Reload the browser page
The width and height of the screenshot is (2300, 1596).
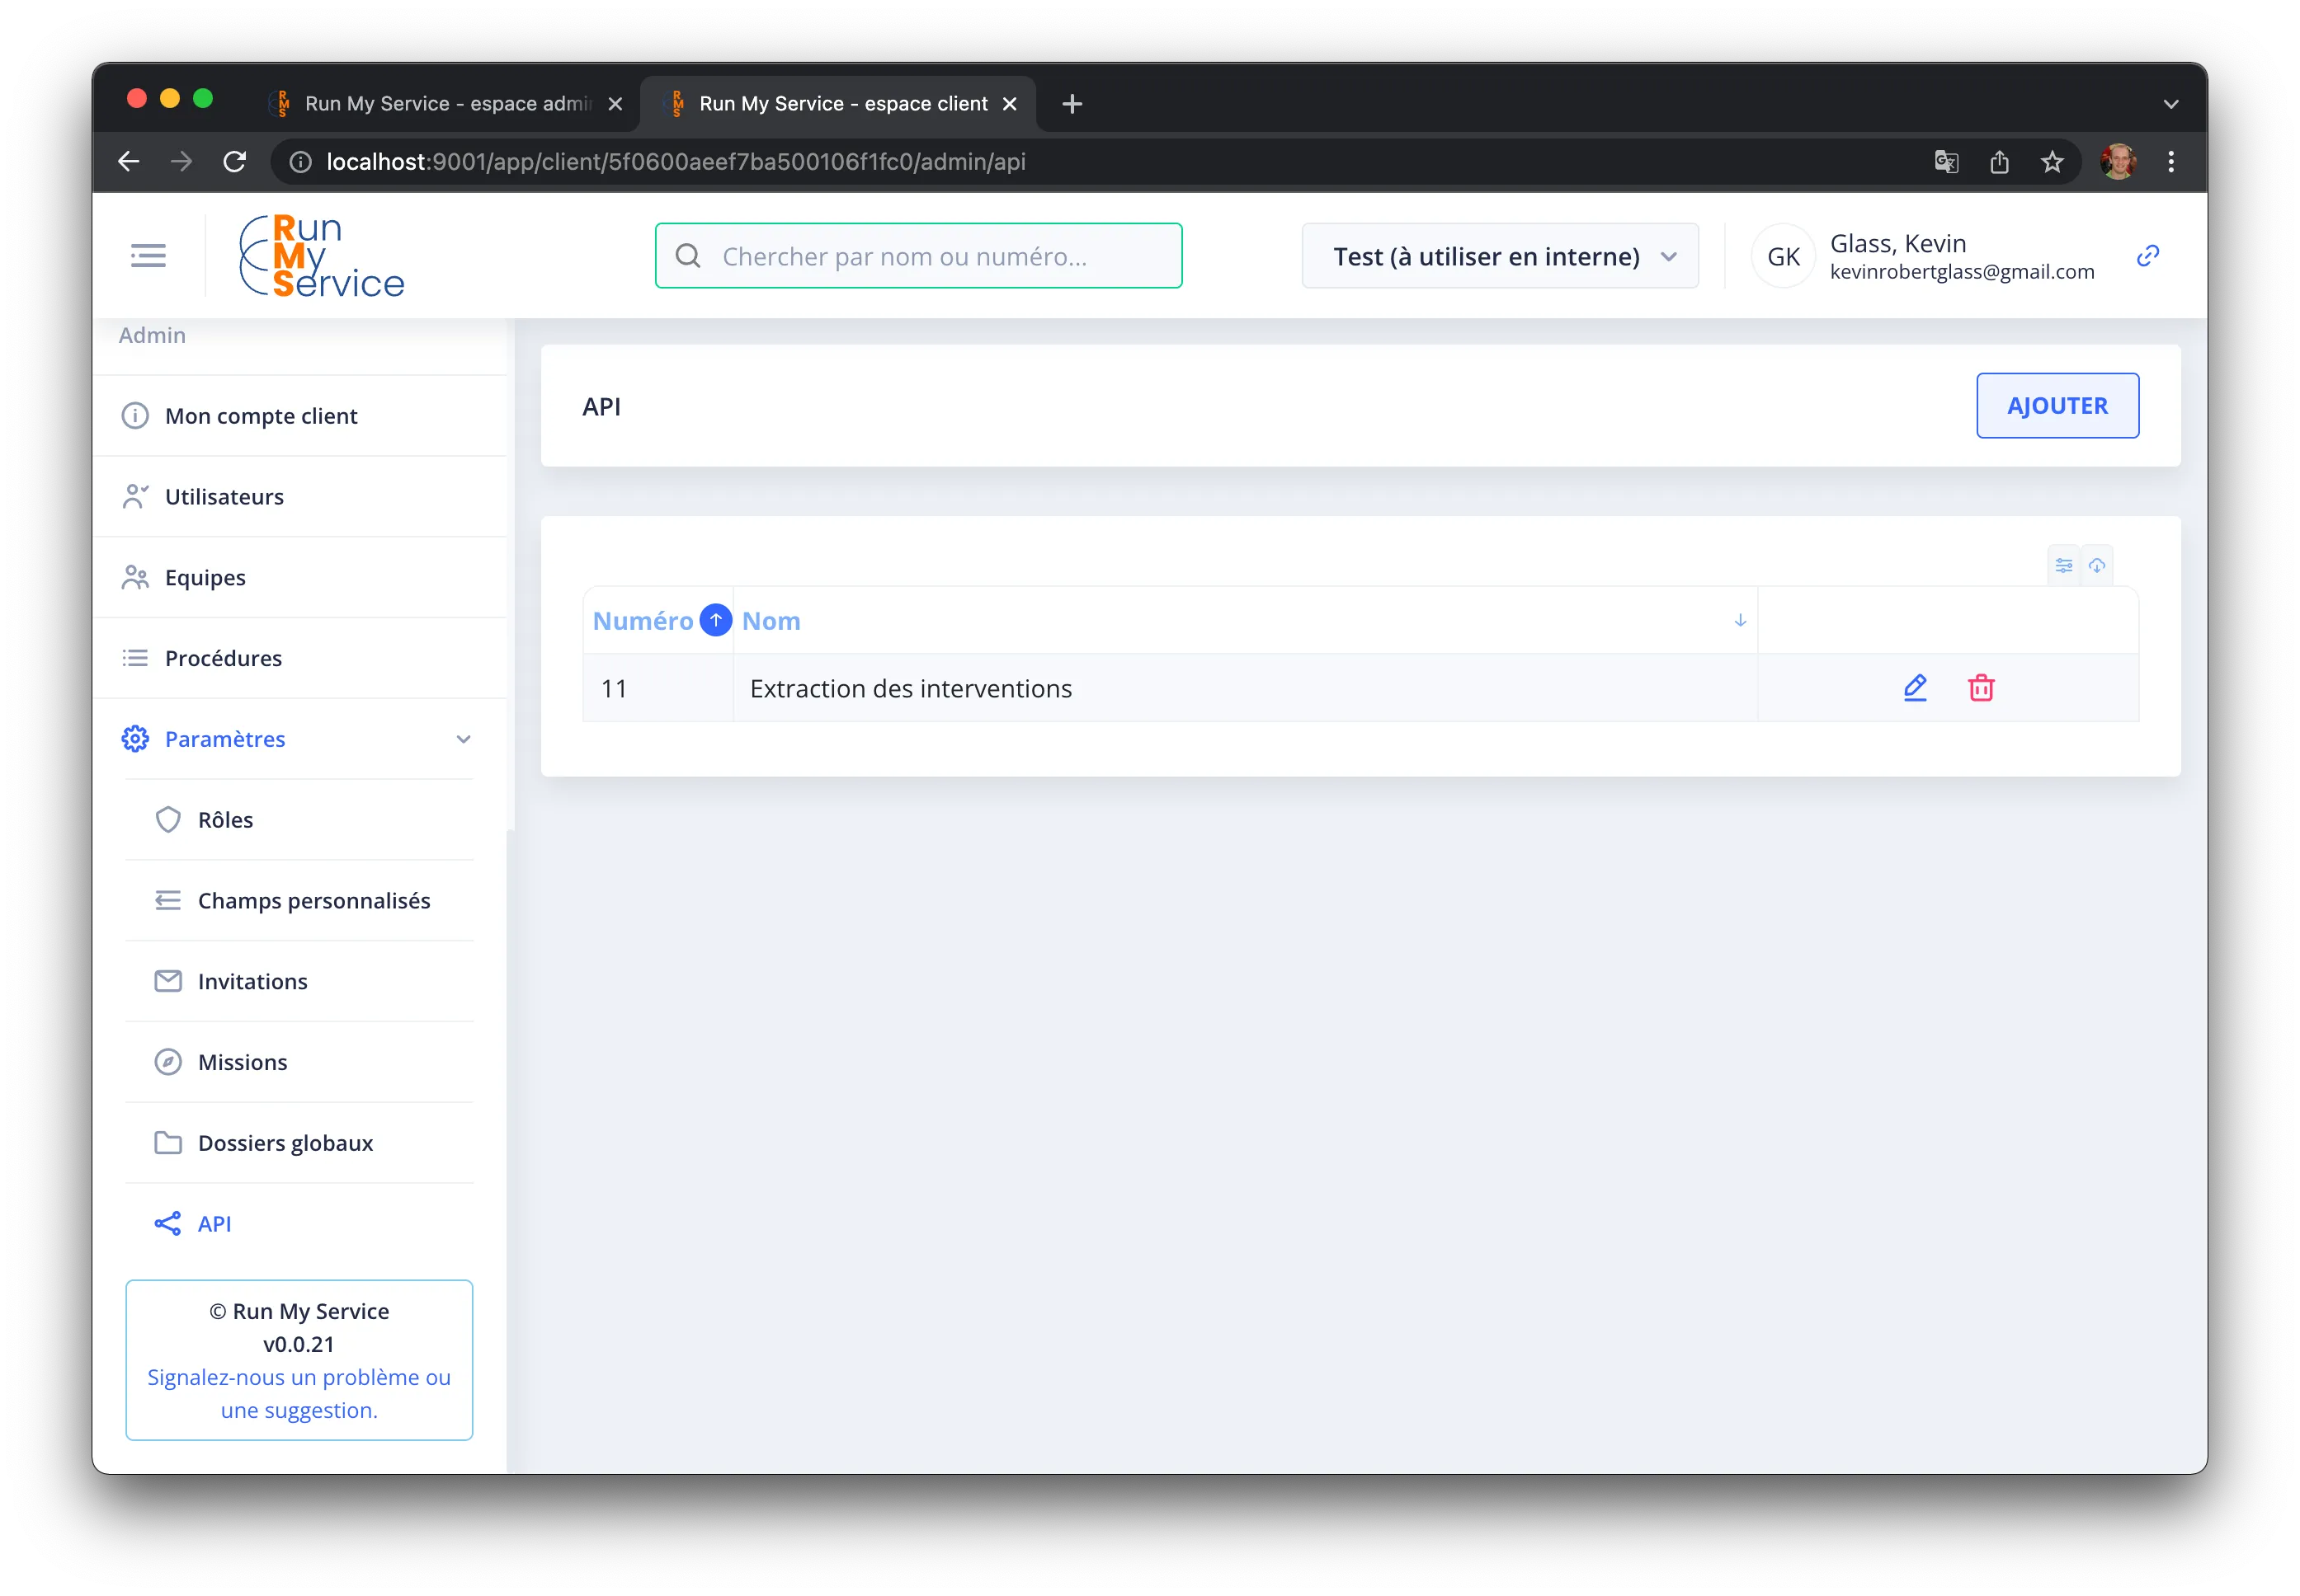coord(234,161)
